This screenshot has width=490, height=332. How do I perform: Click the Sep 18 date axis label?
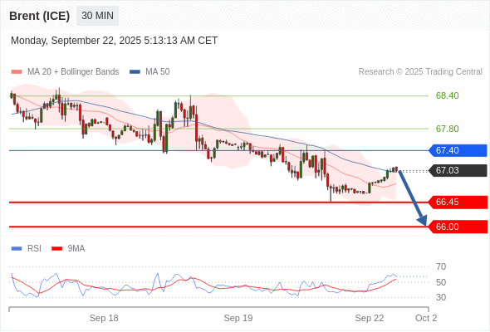click(104, 318)
